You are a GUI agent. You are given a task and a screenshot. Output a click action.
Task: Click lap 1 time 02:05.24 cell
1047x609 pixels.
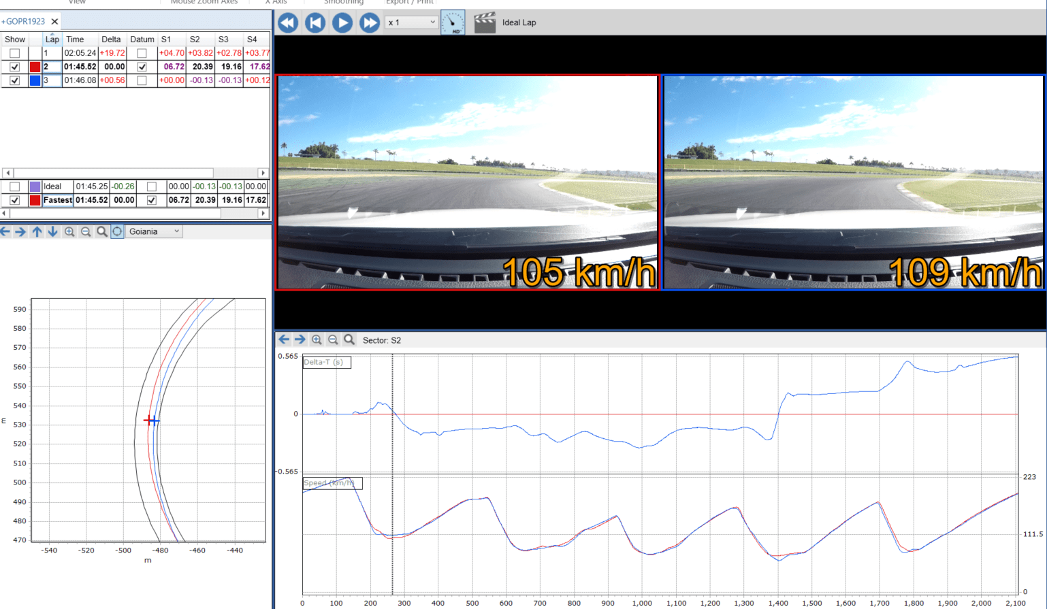tap(80, 53)
